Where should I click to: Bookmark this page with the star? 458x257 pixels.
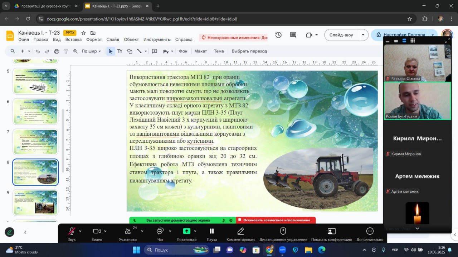410,19
